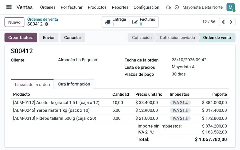Go to the previous record
The width and height of the screenshot is (240, 150).
click(223, 22)
